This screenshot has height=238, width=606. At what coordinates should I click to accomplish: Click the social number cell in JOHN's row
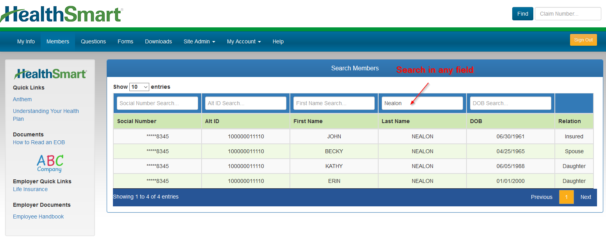157,136
